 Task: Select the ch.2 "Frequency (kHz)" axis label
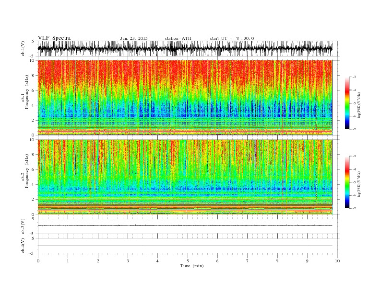[x=26, y=171]
